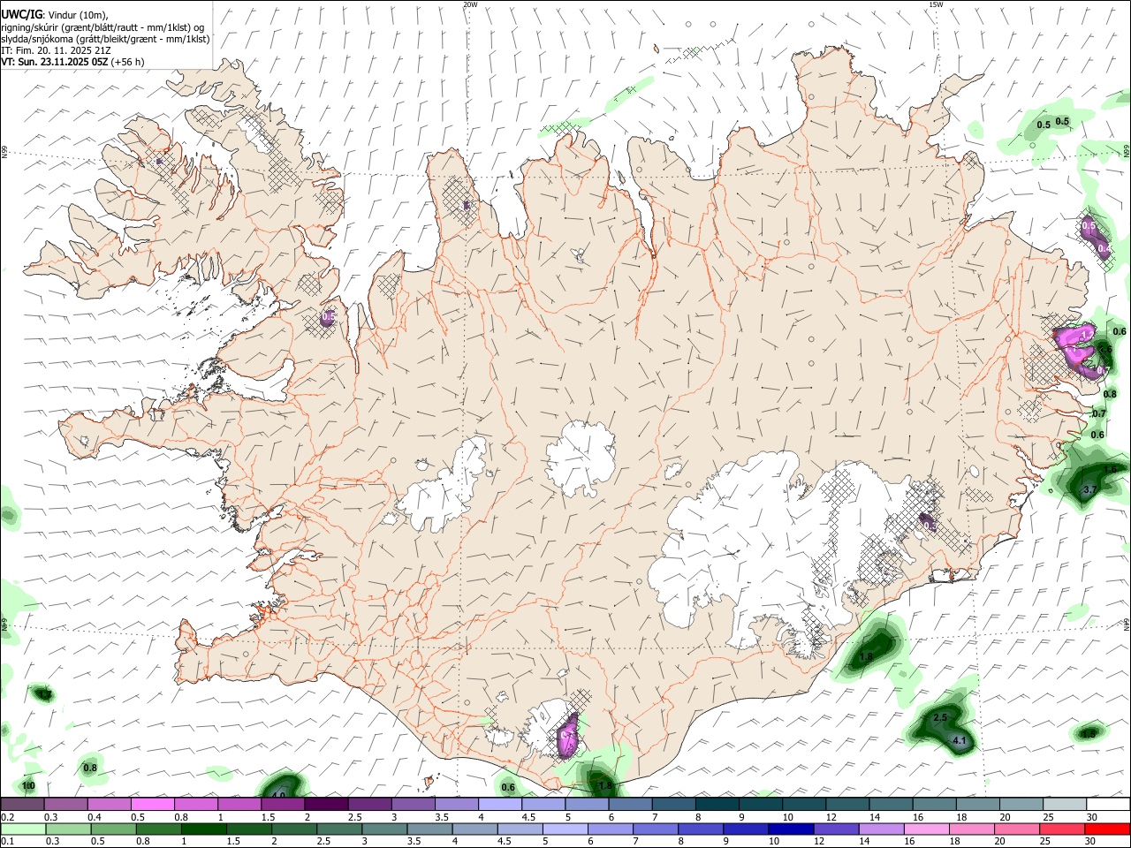Select the pale mint swatch starting the lower legend
1131x848 pixels.
22,829
